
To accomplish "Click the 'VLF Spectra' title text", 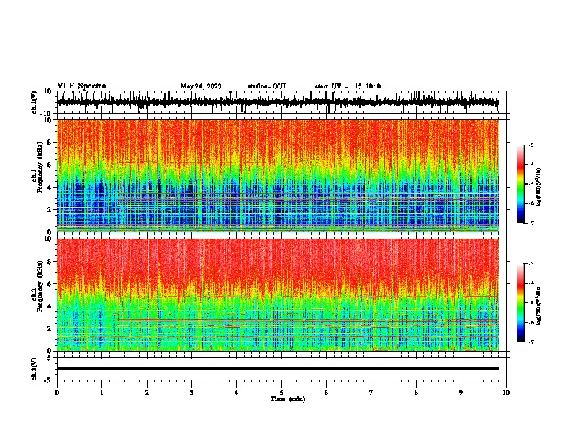I will click(x=81, y=86).
